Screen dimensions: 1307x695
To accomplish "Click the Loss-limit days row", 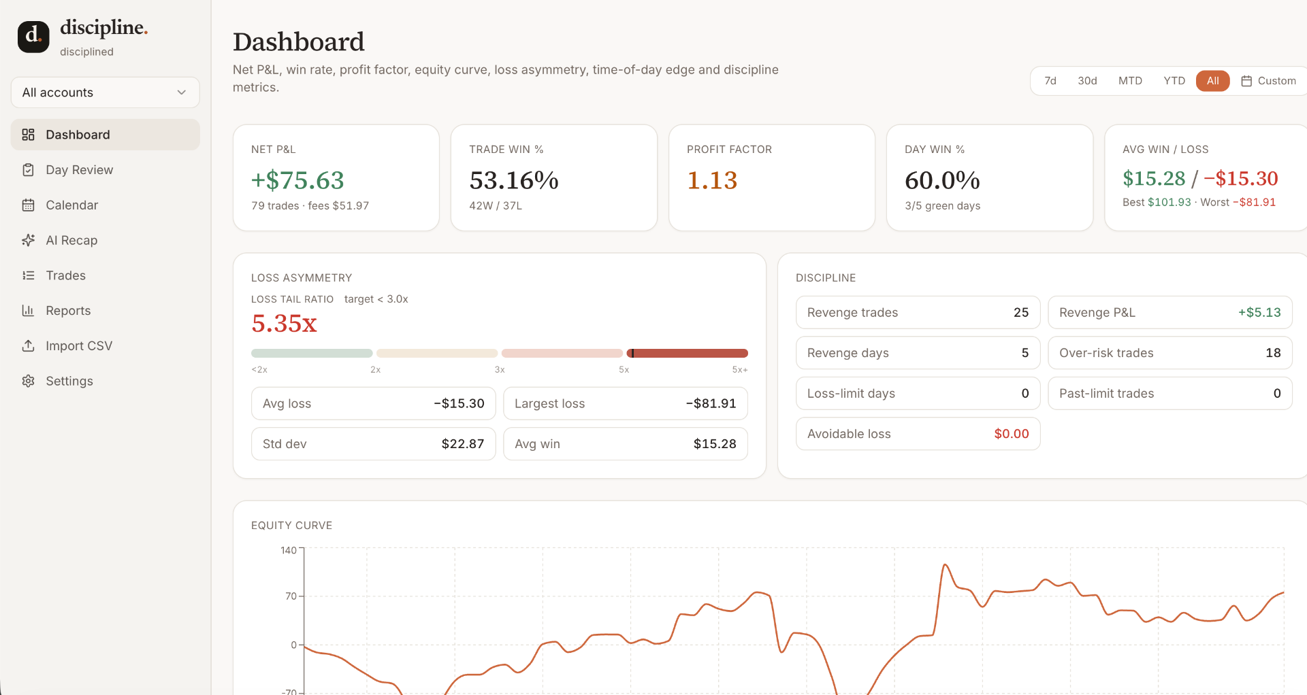I will point(918,393).
